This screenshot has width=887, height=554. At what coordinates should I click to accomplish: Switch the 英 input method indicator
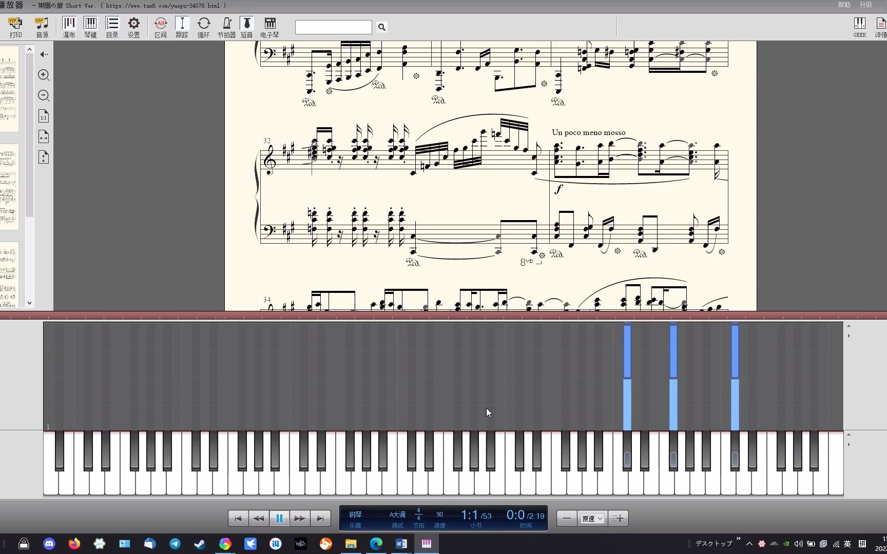coord(847,544)
